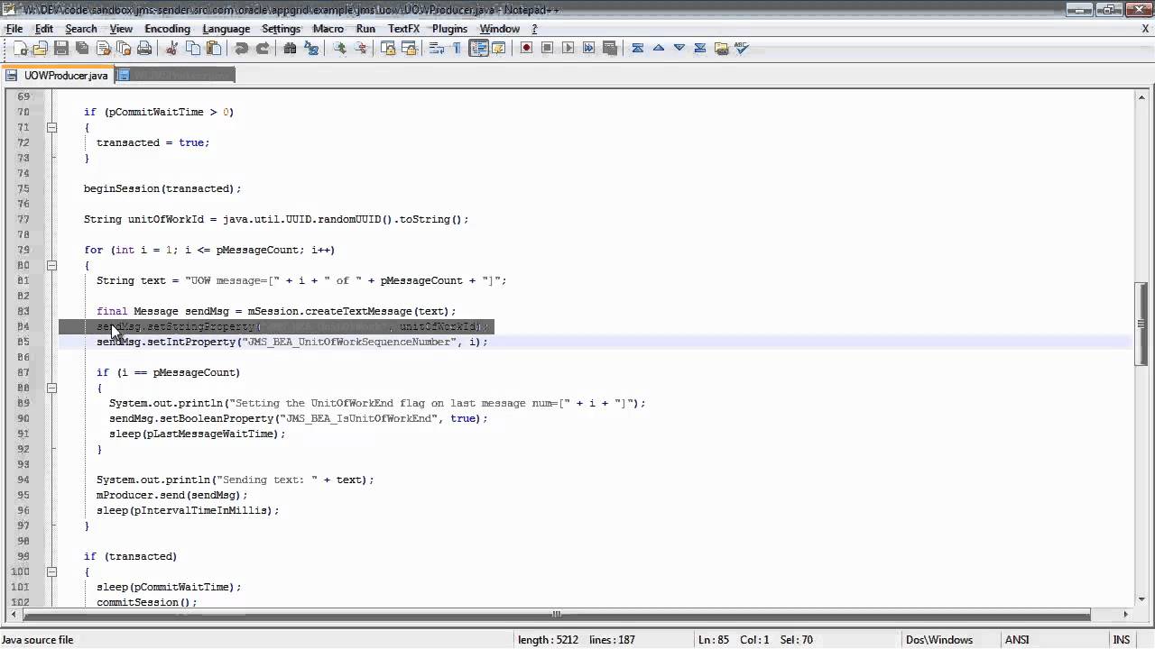Open the Settings menu
The width and height of the screenshot is (1155, 649).
pos(281,29)
